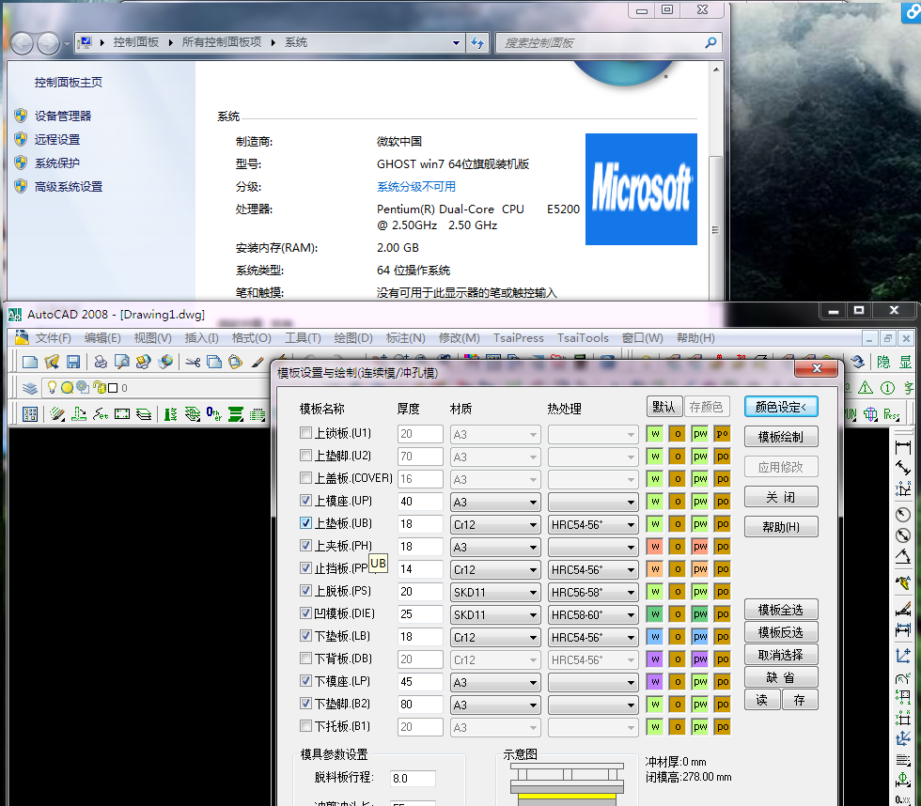921x806 pixels.
Task: Open the TsaiPress menu
Action: [518, 338]
